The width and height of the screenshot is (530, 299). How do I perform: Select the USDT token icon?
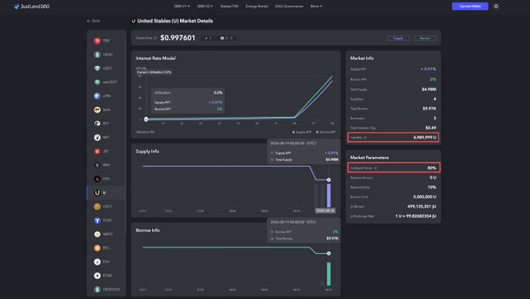[97, 69]
